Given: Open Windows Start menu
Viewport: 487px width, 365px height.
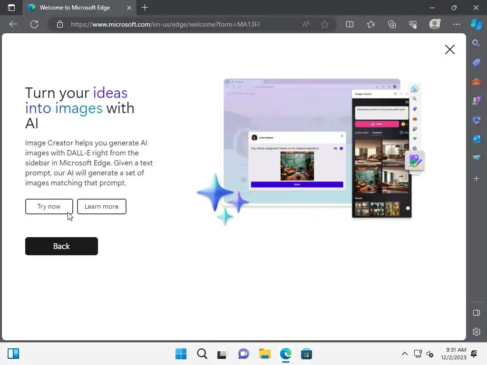Looking at the screenshot, I should coord(181,354).
